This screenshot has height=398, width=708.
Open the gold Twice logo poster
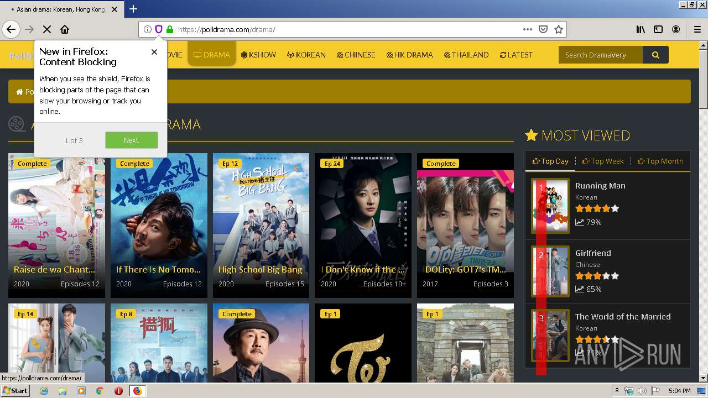click(363, 343)
